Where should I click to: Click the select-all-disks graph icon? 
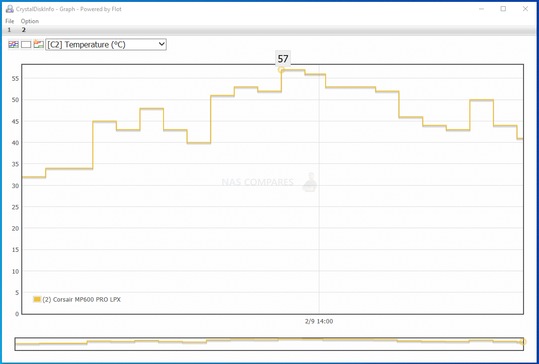(x=13, y=44)
